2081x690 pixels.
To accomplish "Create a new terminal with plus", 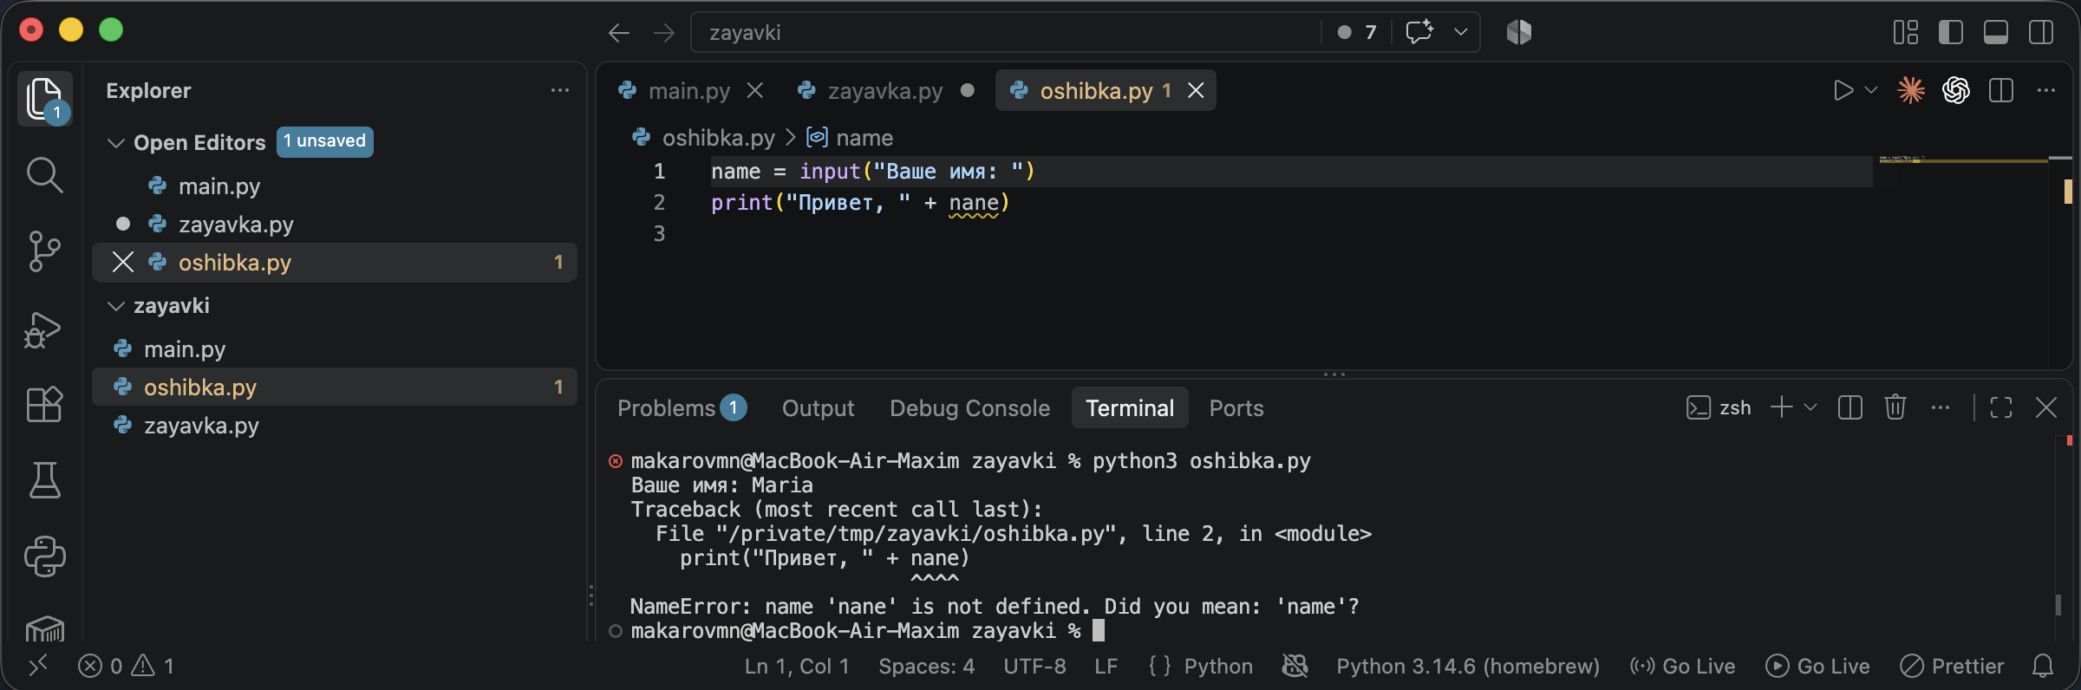I will 1781,407.
